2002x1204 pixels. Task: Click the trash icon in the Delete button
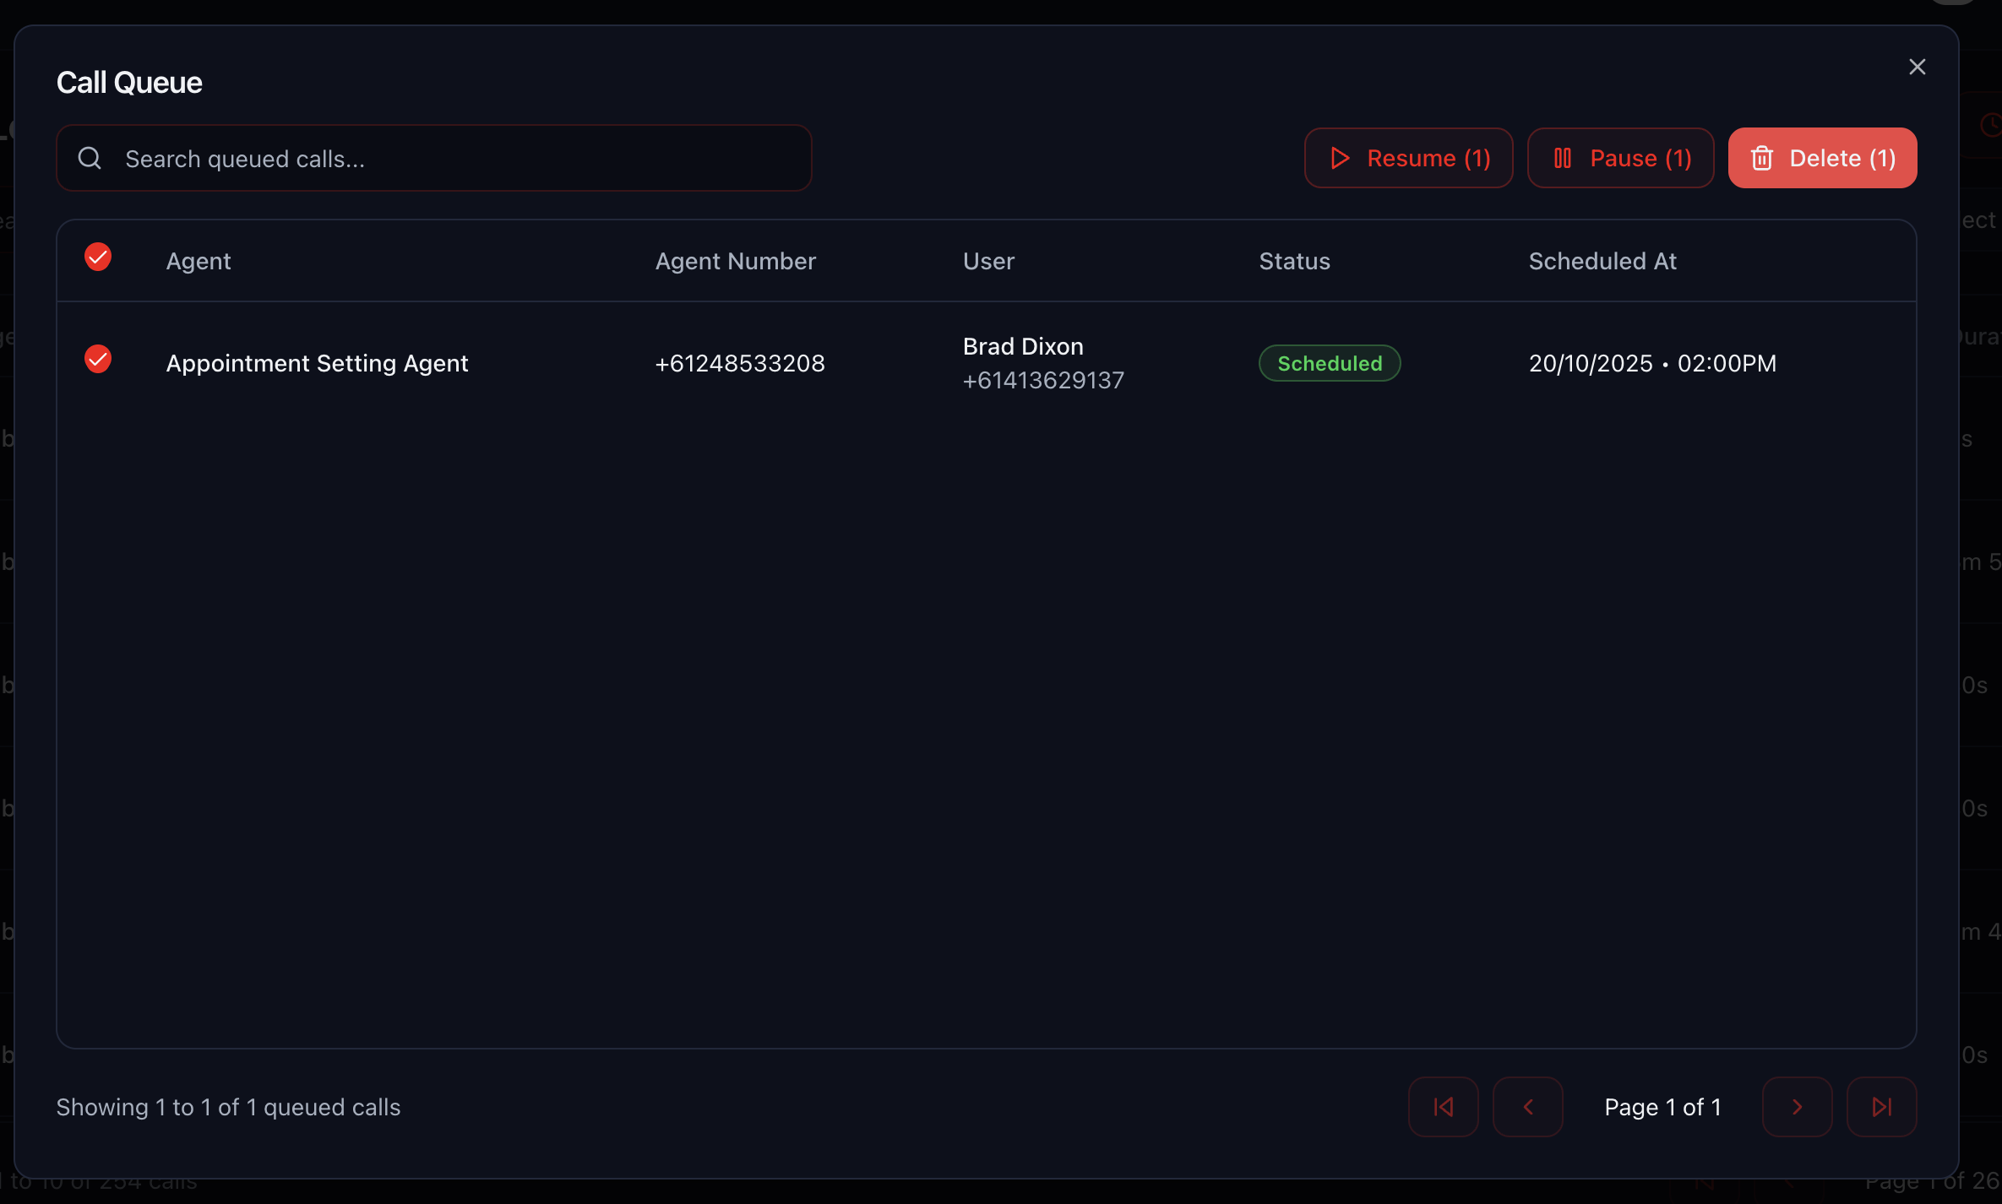[x=1763, y=158]
